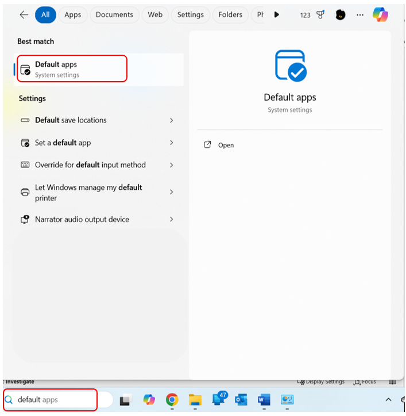Screen dimensions: 406x416
Task: Open Task View on the taskbar
Action: 126,400
